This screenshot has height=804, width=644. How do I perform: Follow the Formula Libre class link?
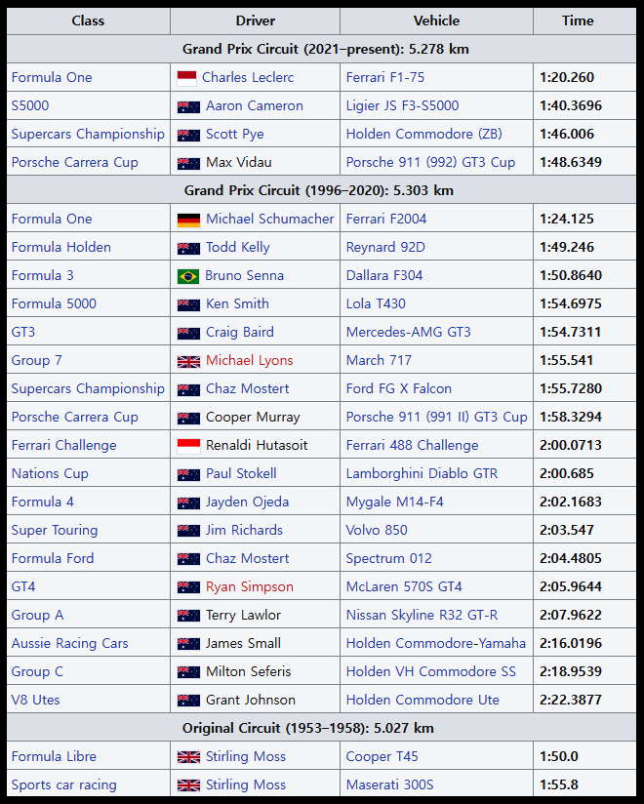point(54,756)
